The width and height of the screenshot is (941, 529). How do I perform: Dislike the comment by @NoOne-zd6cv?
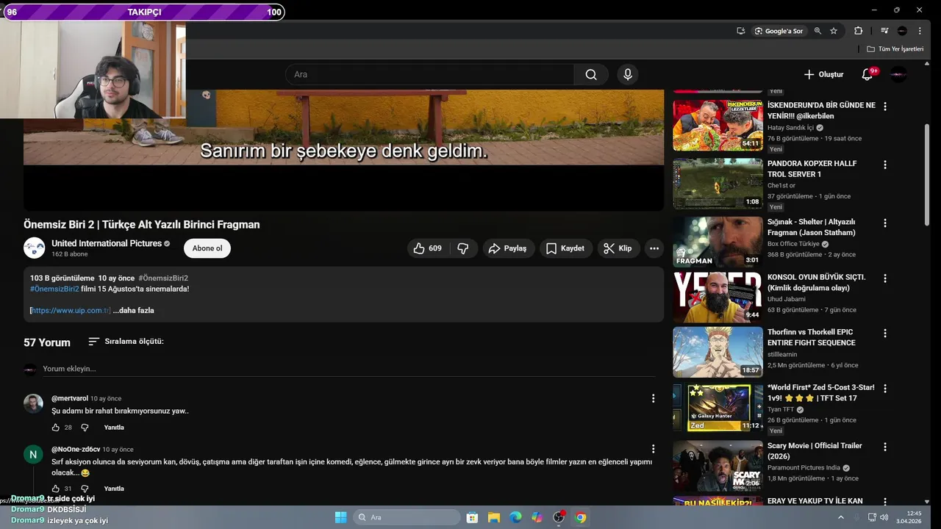point(85,489)
